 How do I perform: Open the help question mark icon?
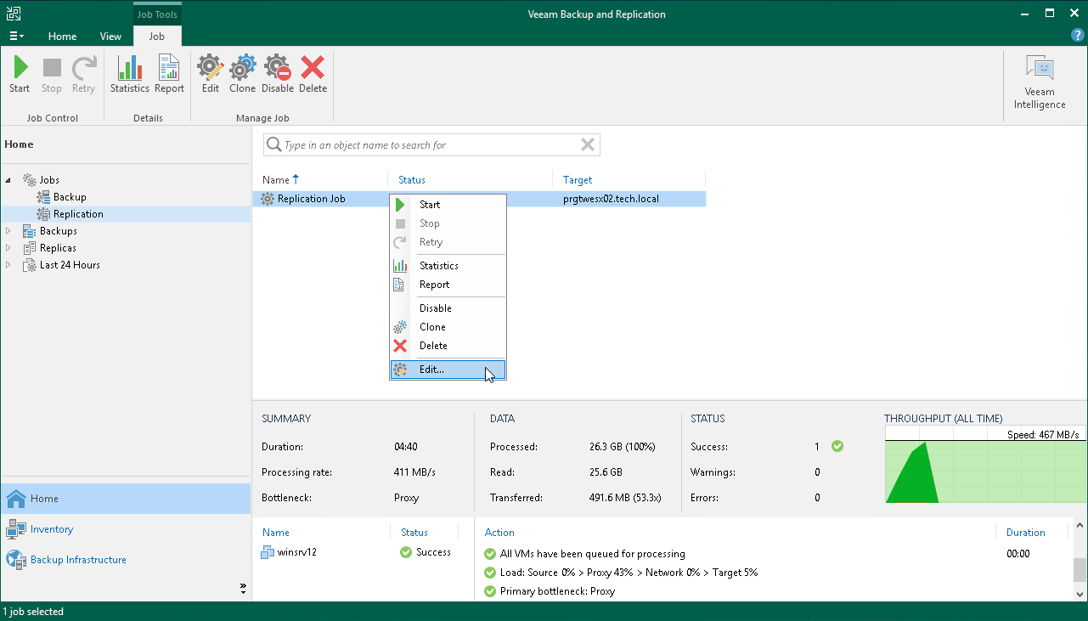[1078, 35]
